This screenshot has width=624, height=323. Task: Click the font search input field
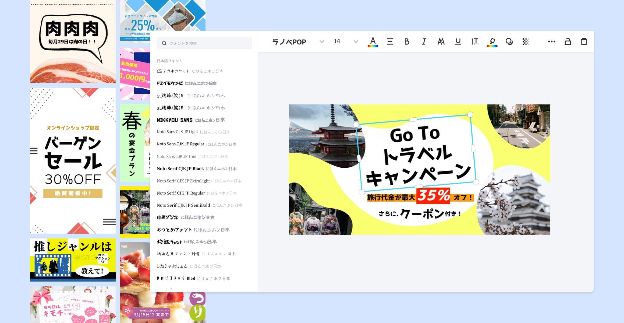point(204,43)
